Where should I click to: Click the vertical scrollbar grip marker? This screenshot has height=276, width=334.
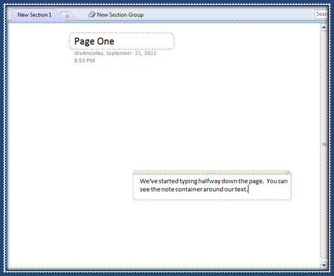click(x=324, y=145)
